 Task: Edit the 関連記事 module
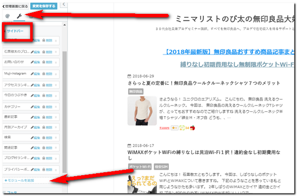(x=36, y=148)
